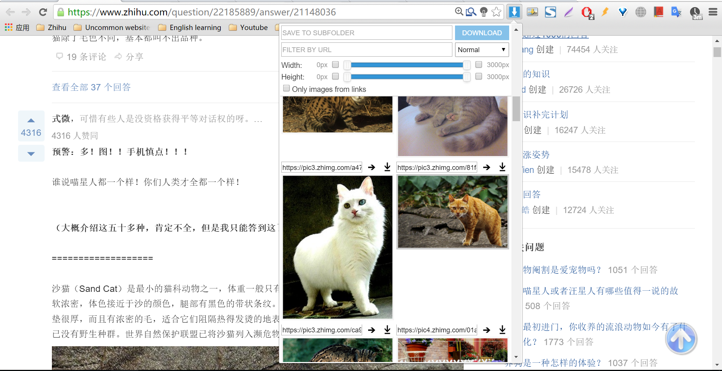Click the popup scrollbar up arrow

(516, 29)
